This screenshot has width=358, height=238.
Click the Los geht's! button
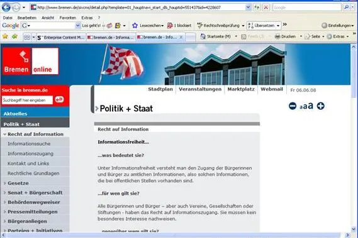91,26
